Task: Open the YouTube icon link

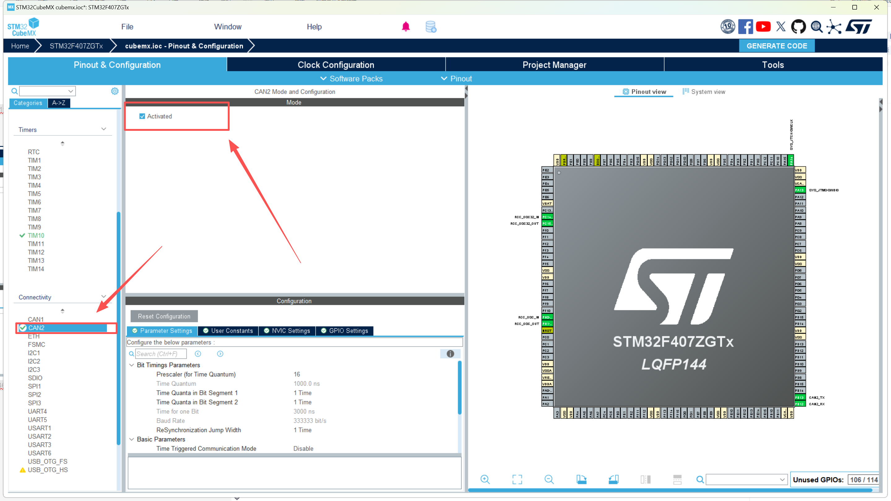Action: point(763,27)
